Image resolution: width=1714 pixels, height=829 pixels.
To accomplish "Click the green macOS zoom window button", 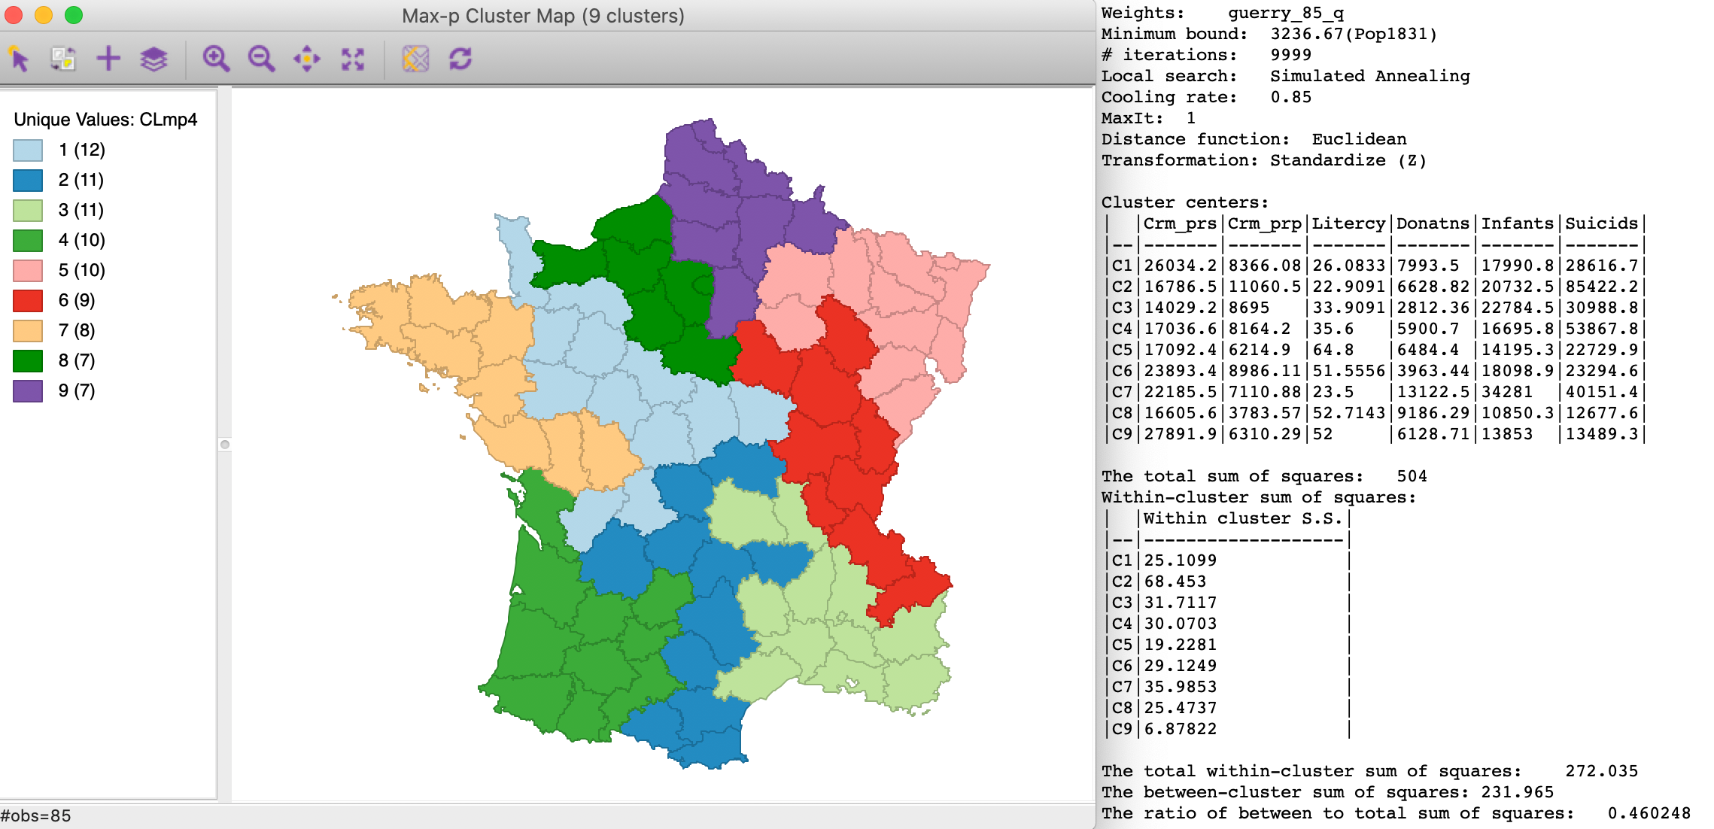I will pyautogui.click(x=74, y=15).
